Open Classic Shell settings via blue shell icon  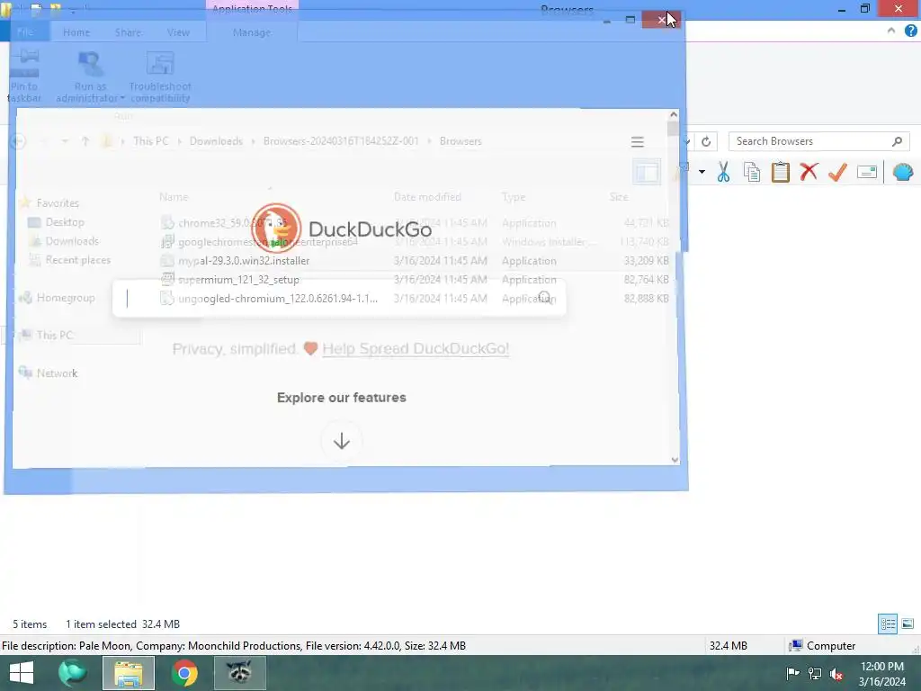[902, 172]
